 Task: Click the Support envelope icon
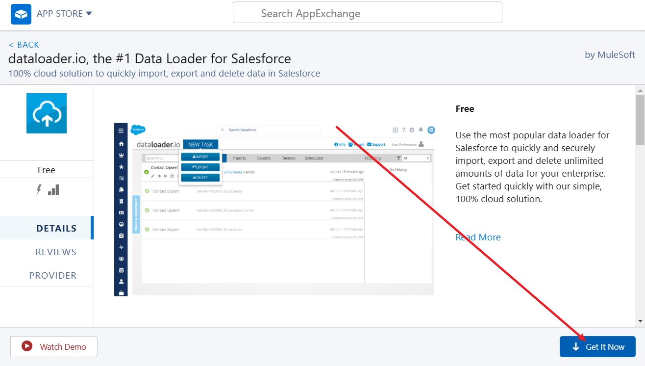coord(369,144)
